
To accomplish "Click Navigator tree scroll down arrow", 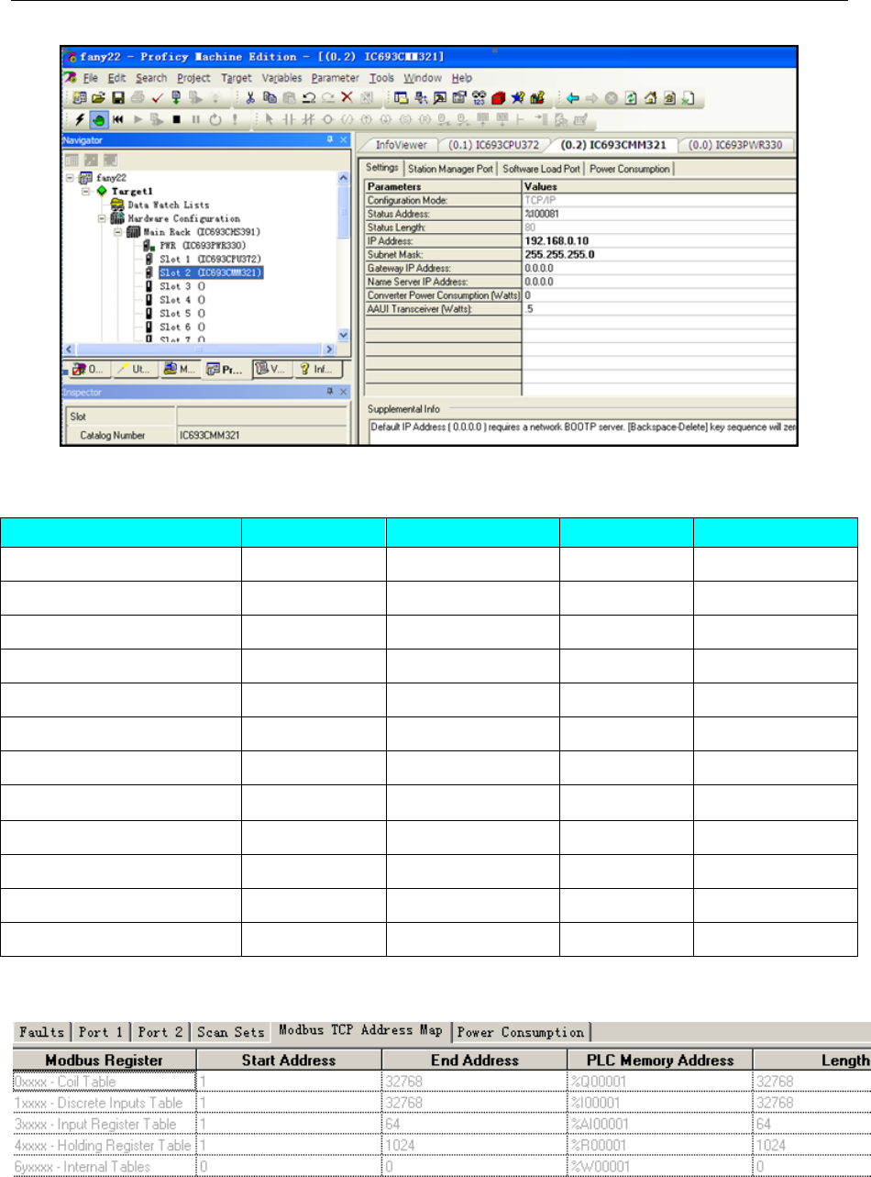I will [x=344, y=336].
